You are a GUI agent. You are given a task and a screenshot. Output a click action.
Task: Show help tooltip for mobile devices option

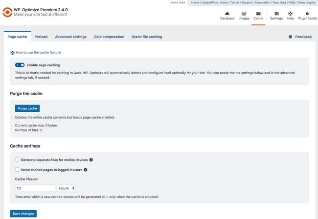point(91,160)
